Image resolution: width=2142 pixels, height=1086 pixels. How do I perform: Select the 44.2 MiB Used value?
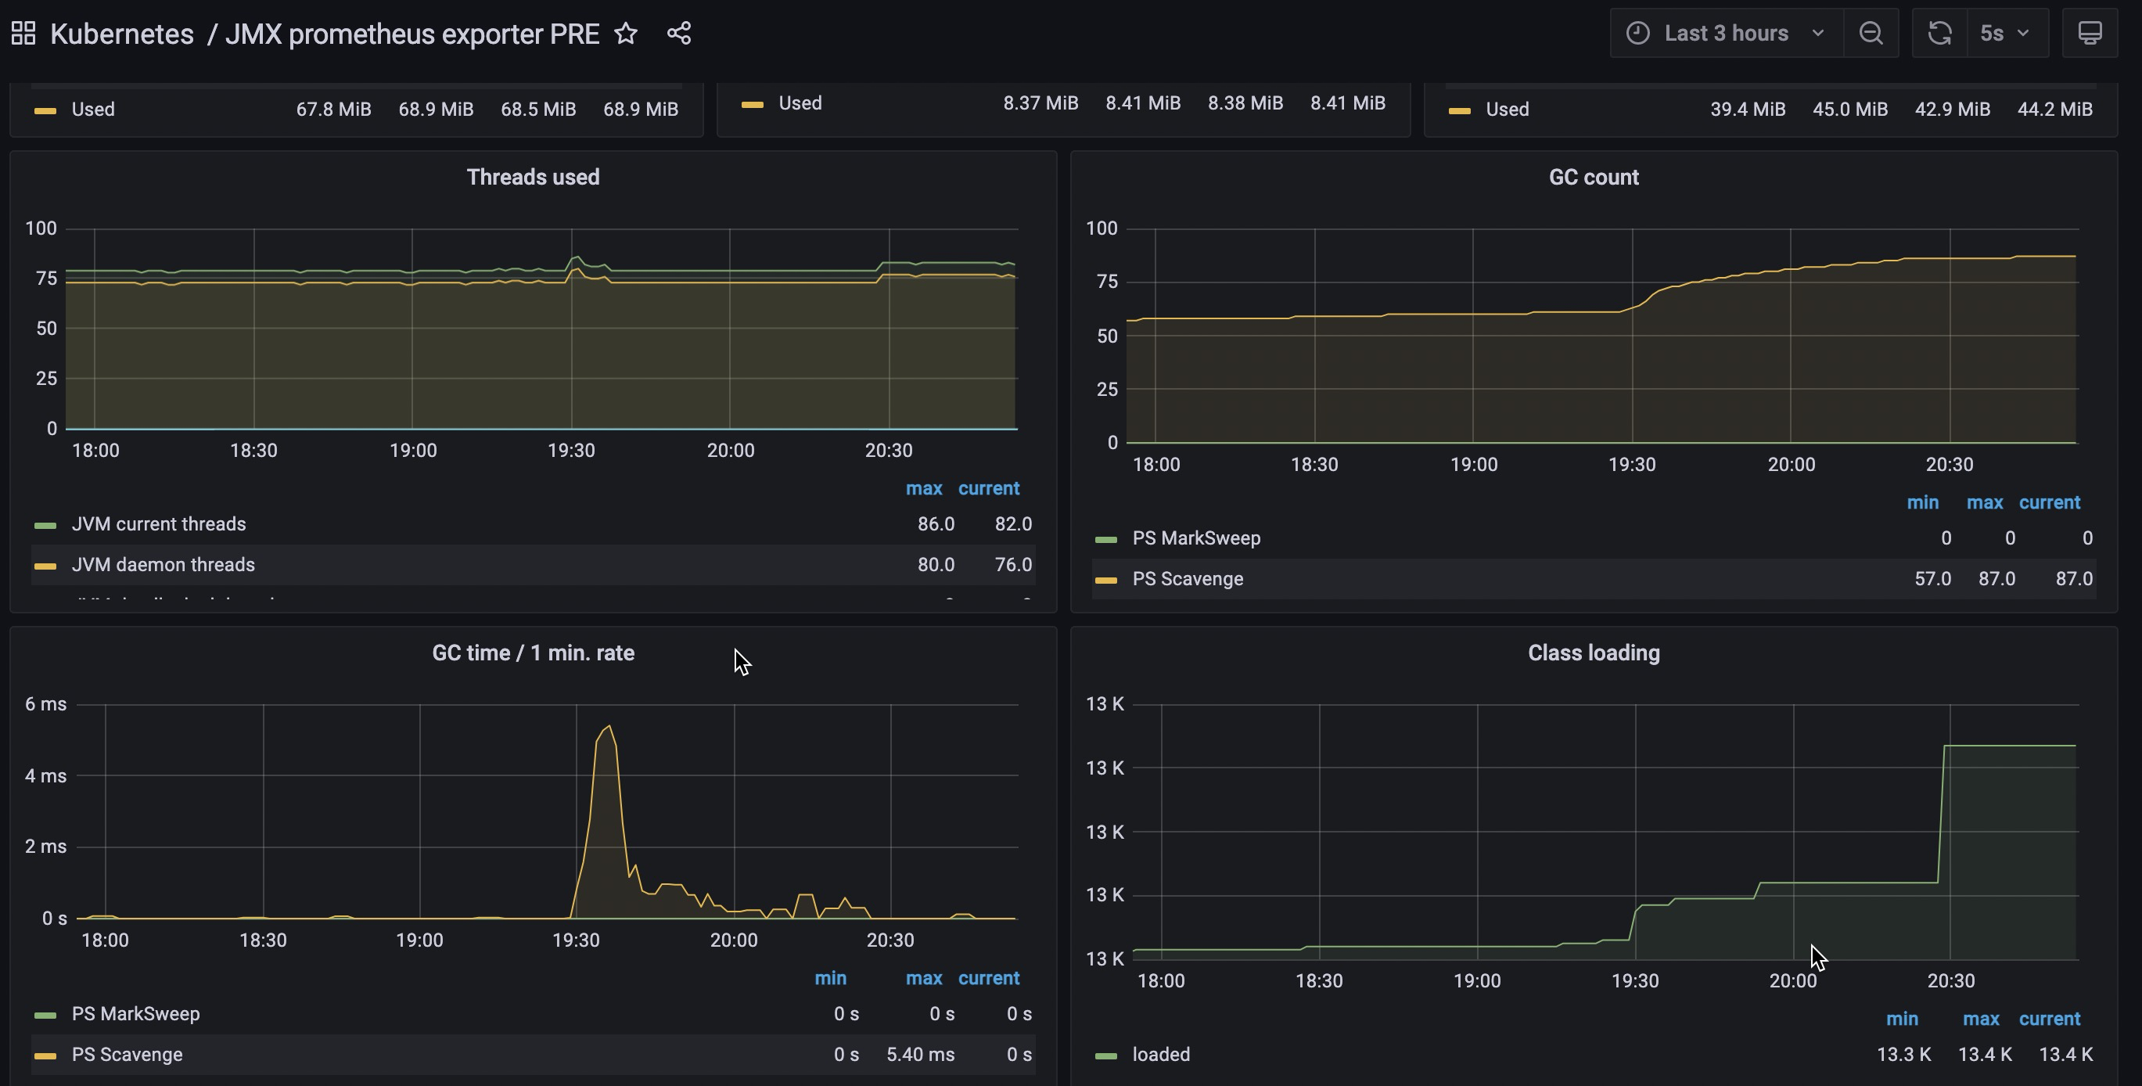pyautogui.click(x=2054, y=109)
